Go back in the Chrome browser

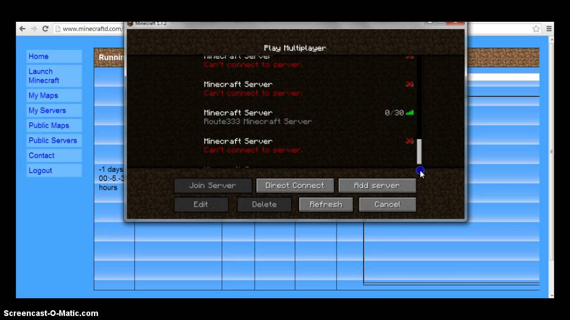pos(22,28)
